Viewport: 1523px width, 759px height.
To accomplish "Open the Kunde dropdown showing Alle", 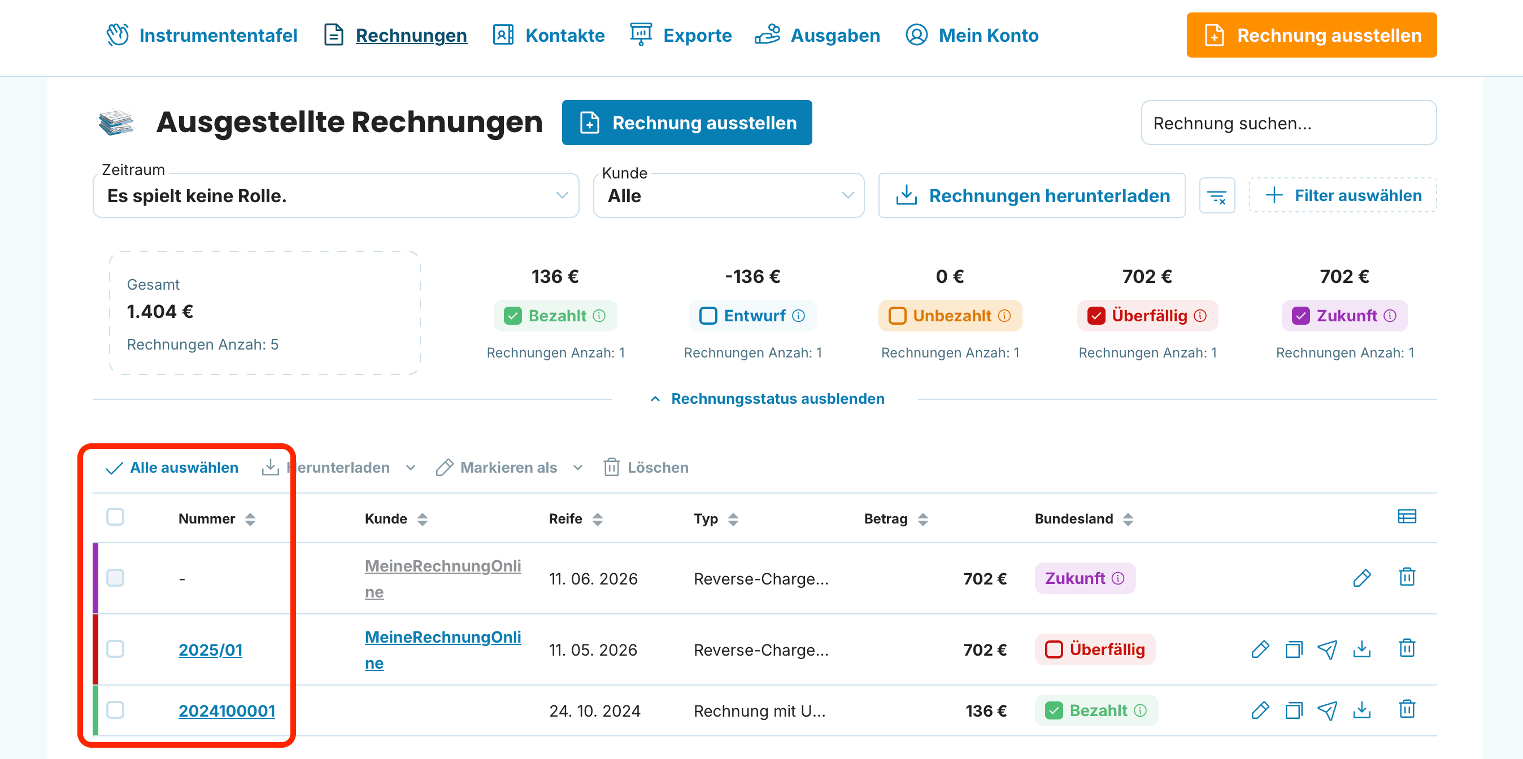I will click(728, 195).
